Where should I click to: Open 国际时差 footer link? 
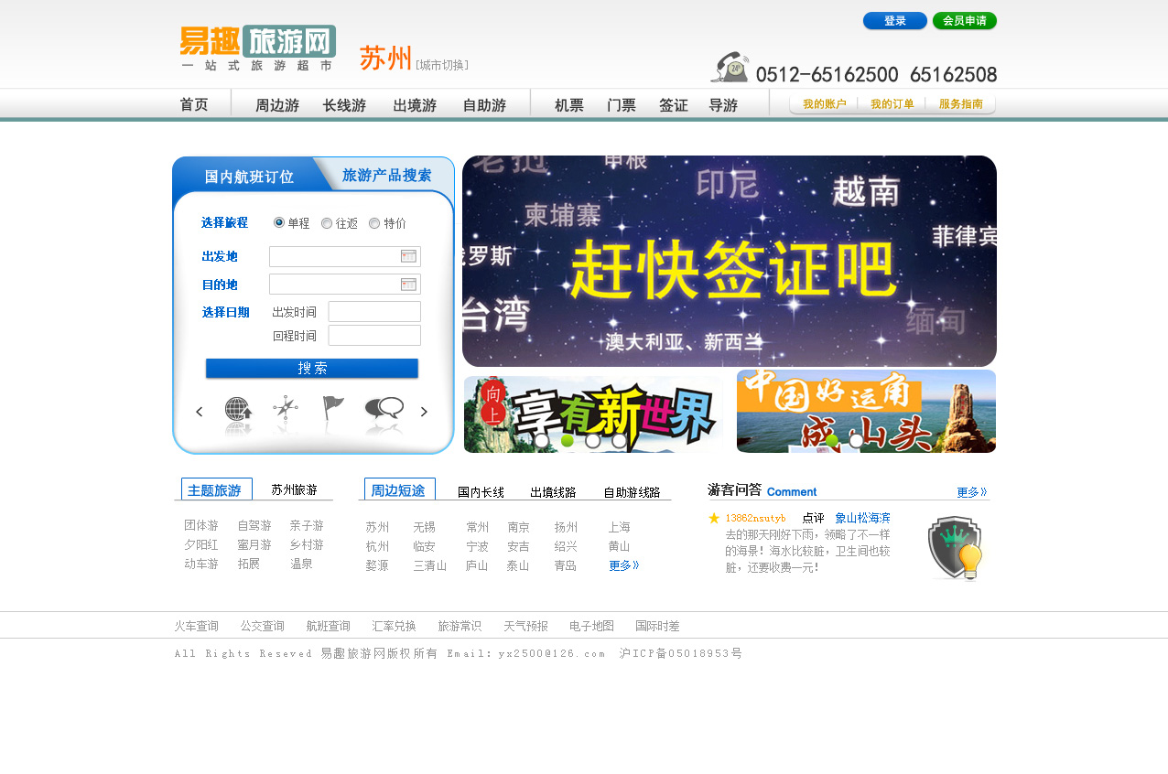(658, 627)
